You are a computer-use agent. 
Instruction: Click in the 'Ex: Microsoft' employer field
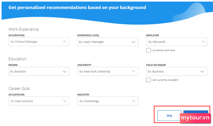(176, 41)
